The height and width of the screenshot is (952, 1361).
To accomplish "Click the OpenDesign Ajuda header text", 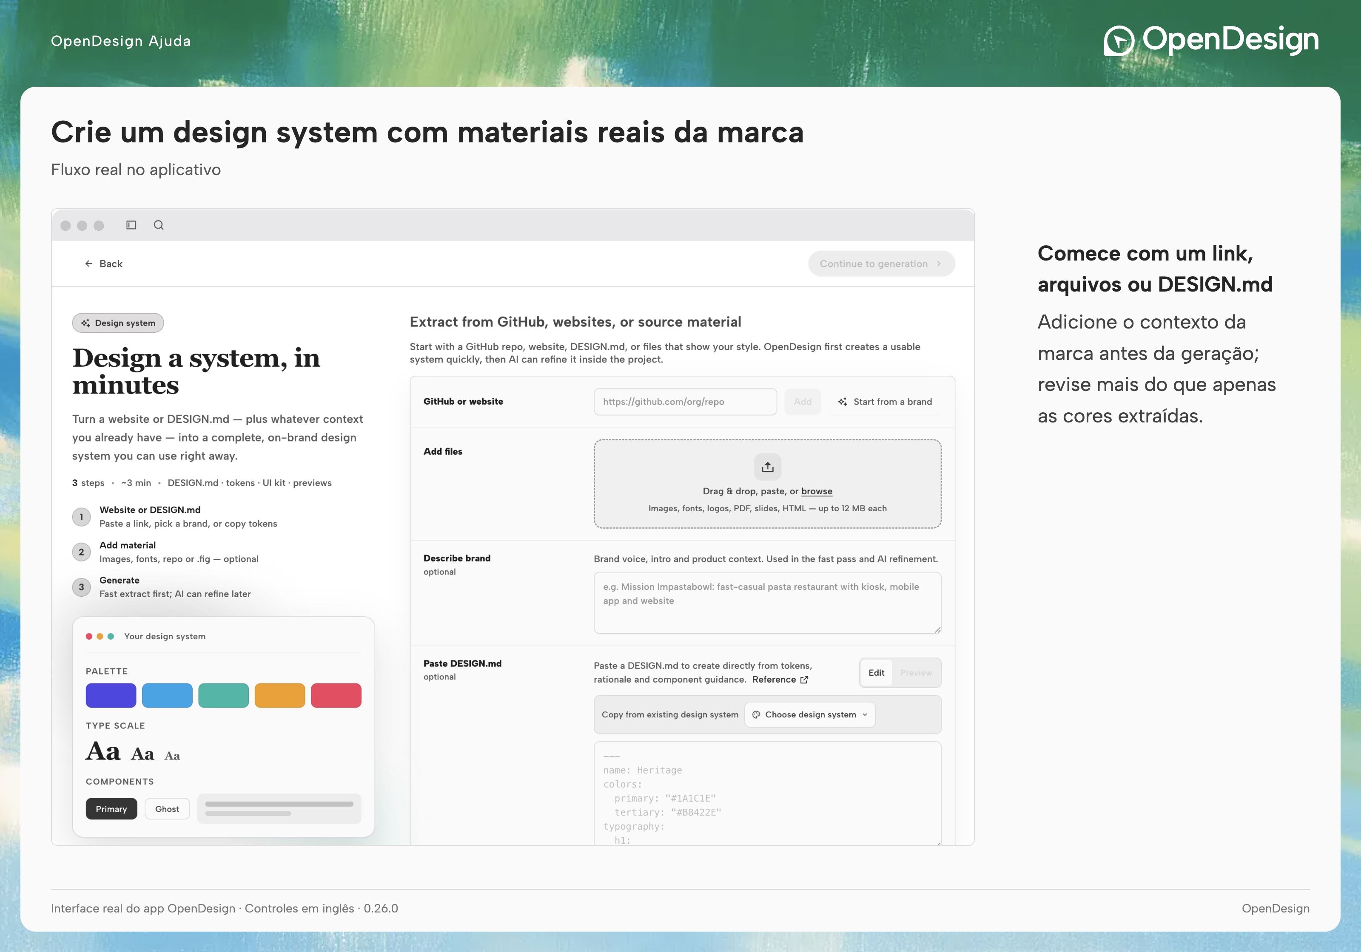I will coord(121,41).
